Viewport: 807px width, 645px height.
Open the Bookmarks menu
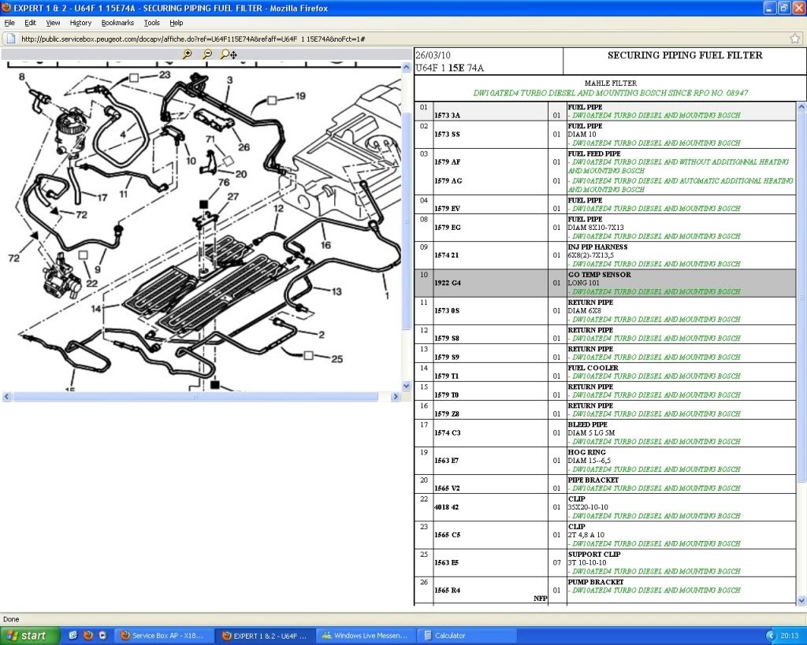coord(117,23)
